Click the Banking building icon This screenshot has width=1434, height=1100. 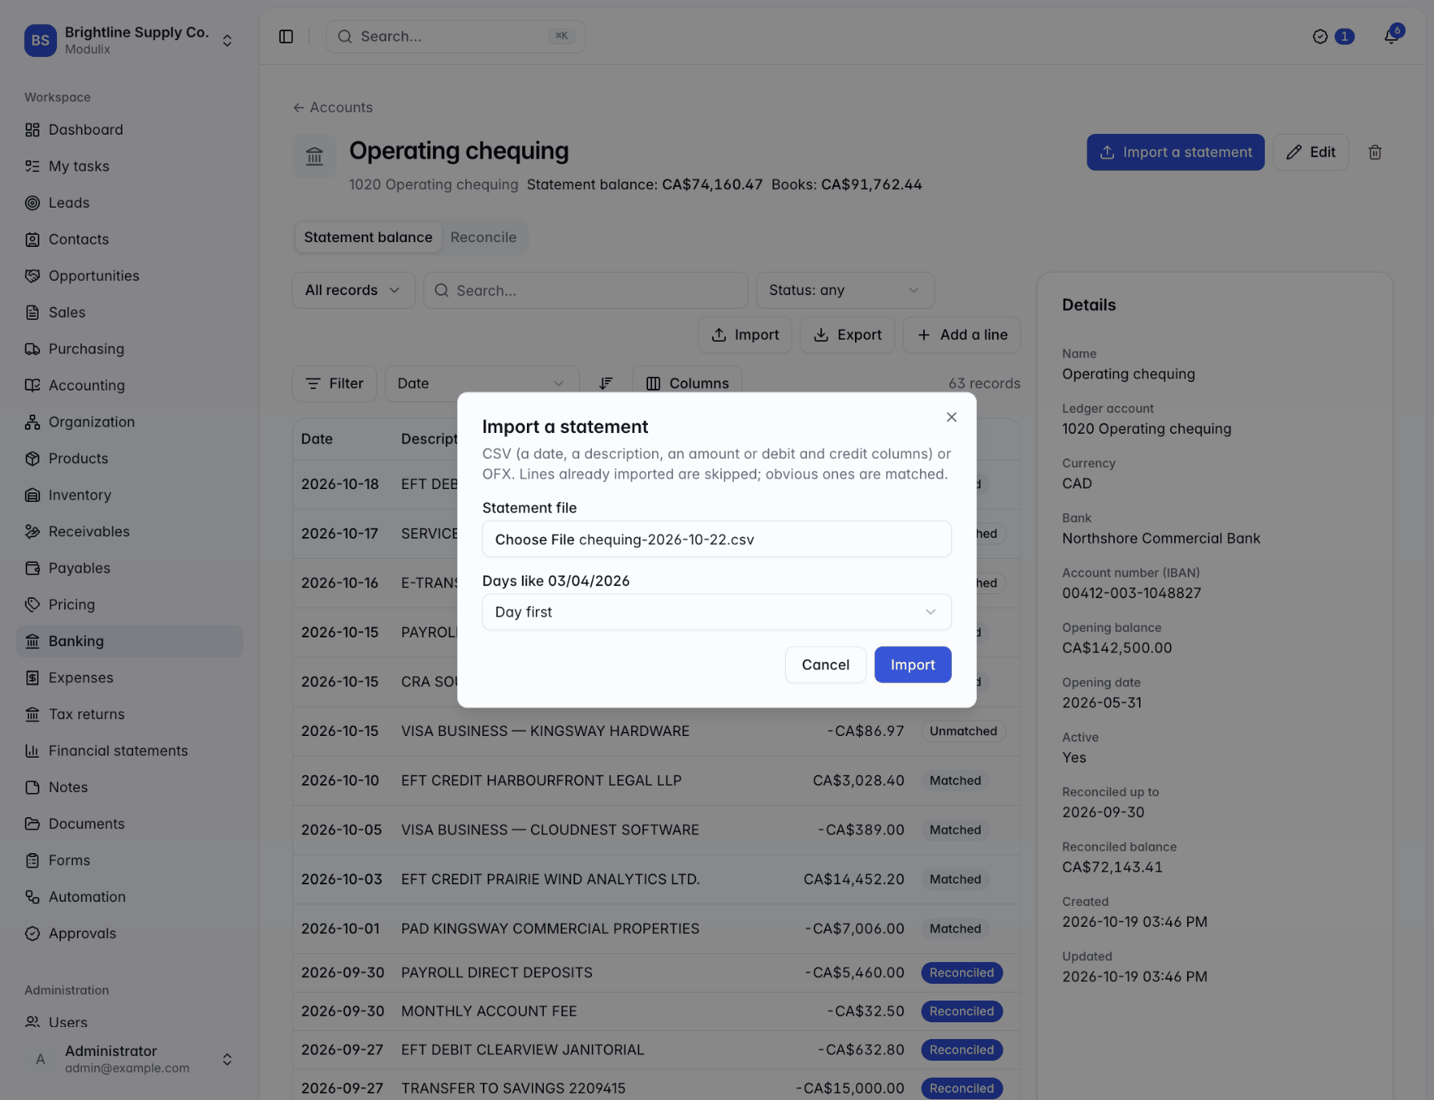coord(32,641)
